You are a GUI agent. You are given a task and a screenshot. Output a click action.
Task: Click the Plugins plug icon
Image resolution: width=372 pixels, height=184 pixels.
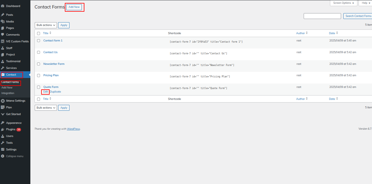(3, 129)
